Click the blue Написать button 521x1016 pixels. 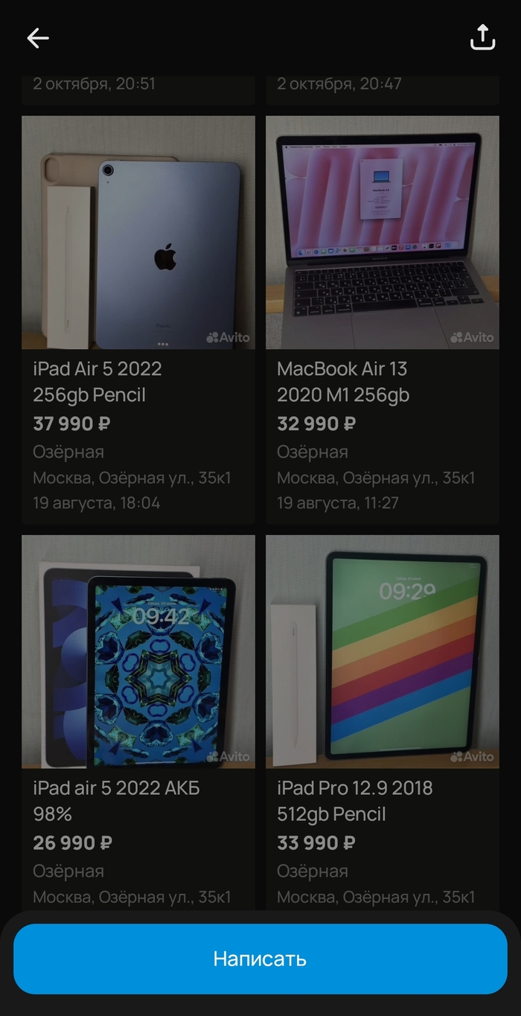(260, 959)
